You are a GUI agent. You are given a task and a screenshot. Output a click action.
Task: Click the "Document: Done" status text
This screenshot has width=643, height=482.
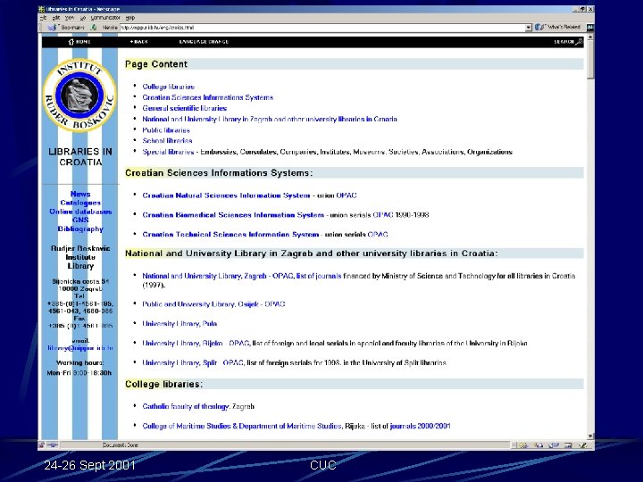[120, 445]
